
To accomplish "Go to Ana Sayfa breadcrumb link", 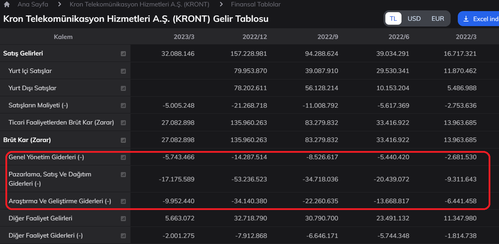I will click(33, 5).
